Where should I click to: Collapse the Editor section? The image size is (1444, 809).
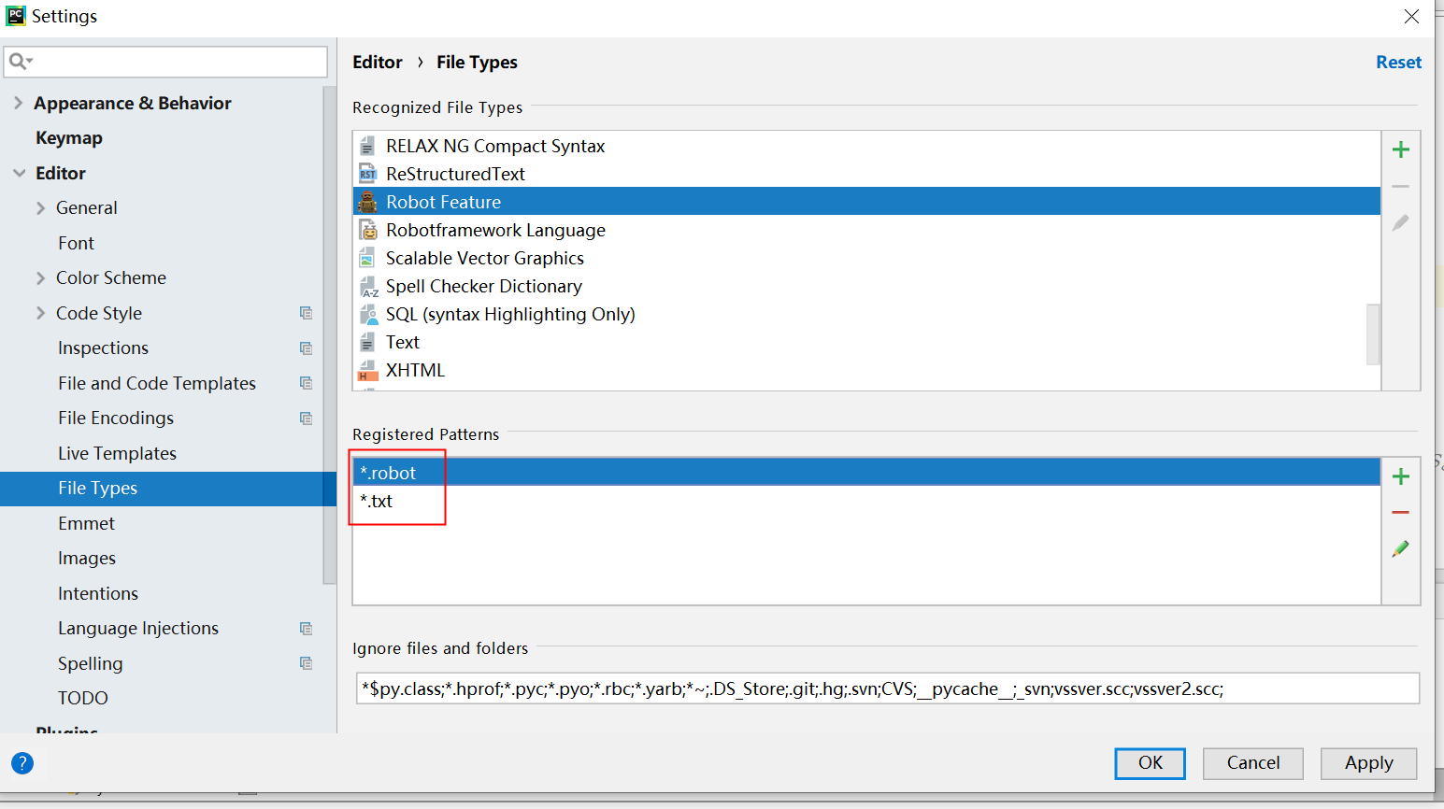(19, 173)
